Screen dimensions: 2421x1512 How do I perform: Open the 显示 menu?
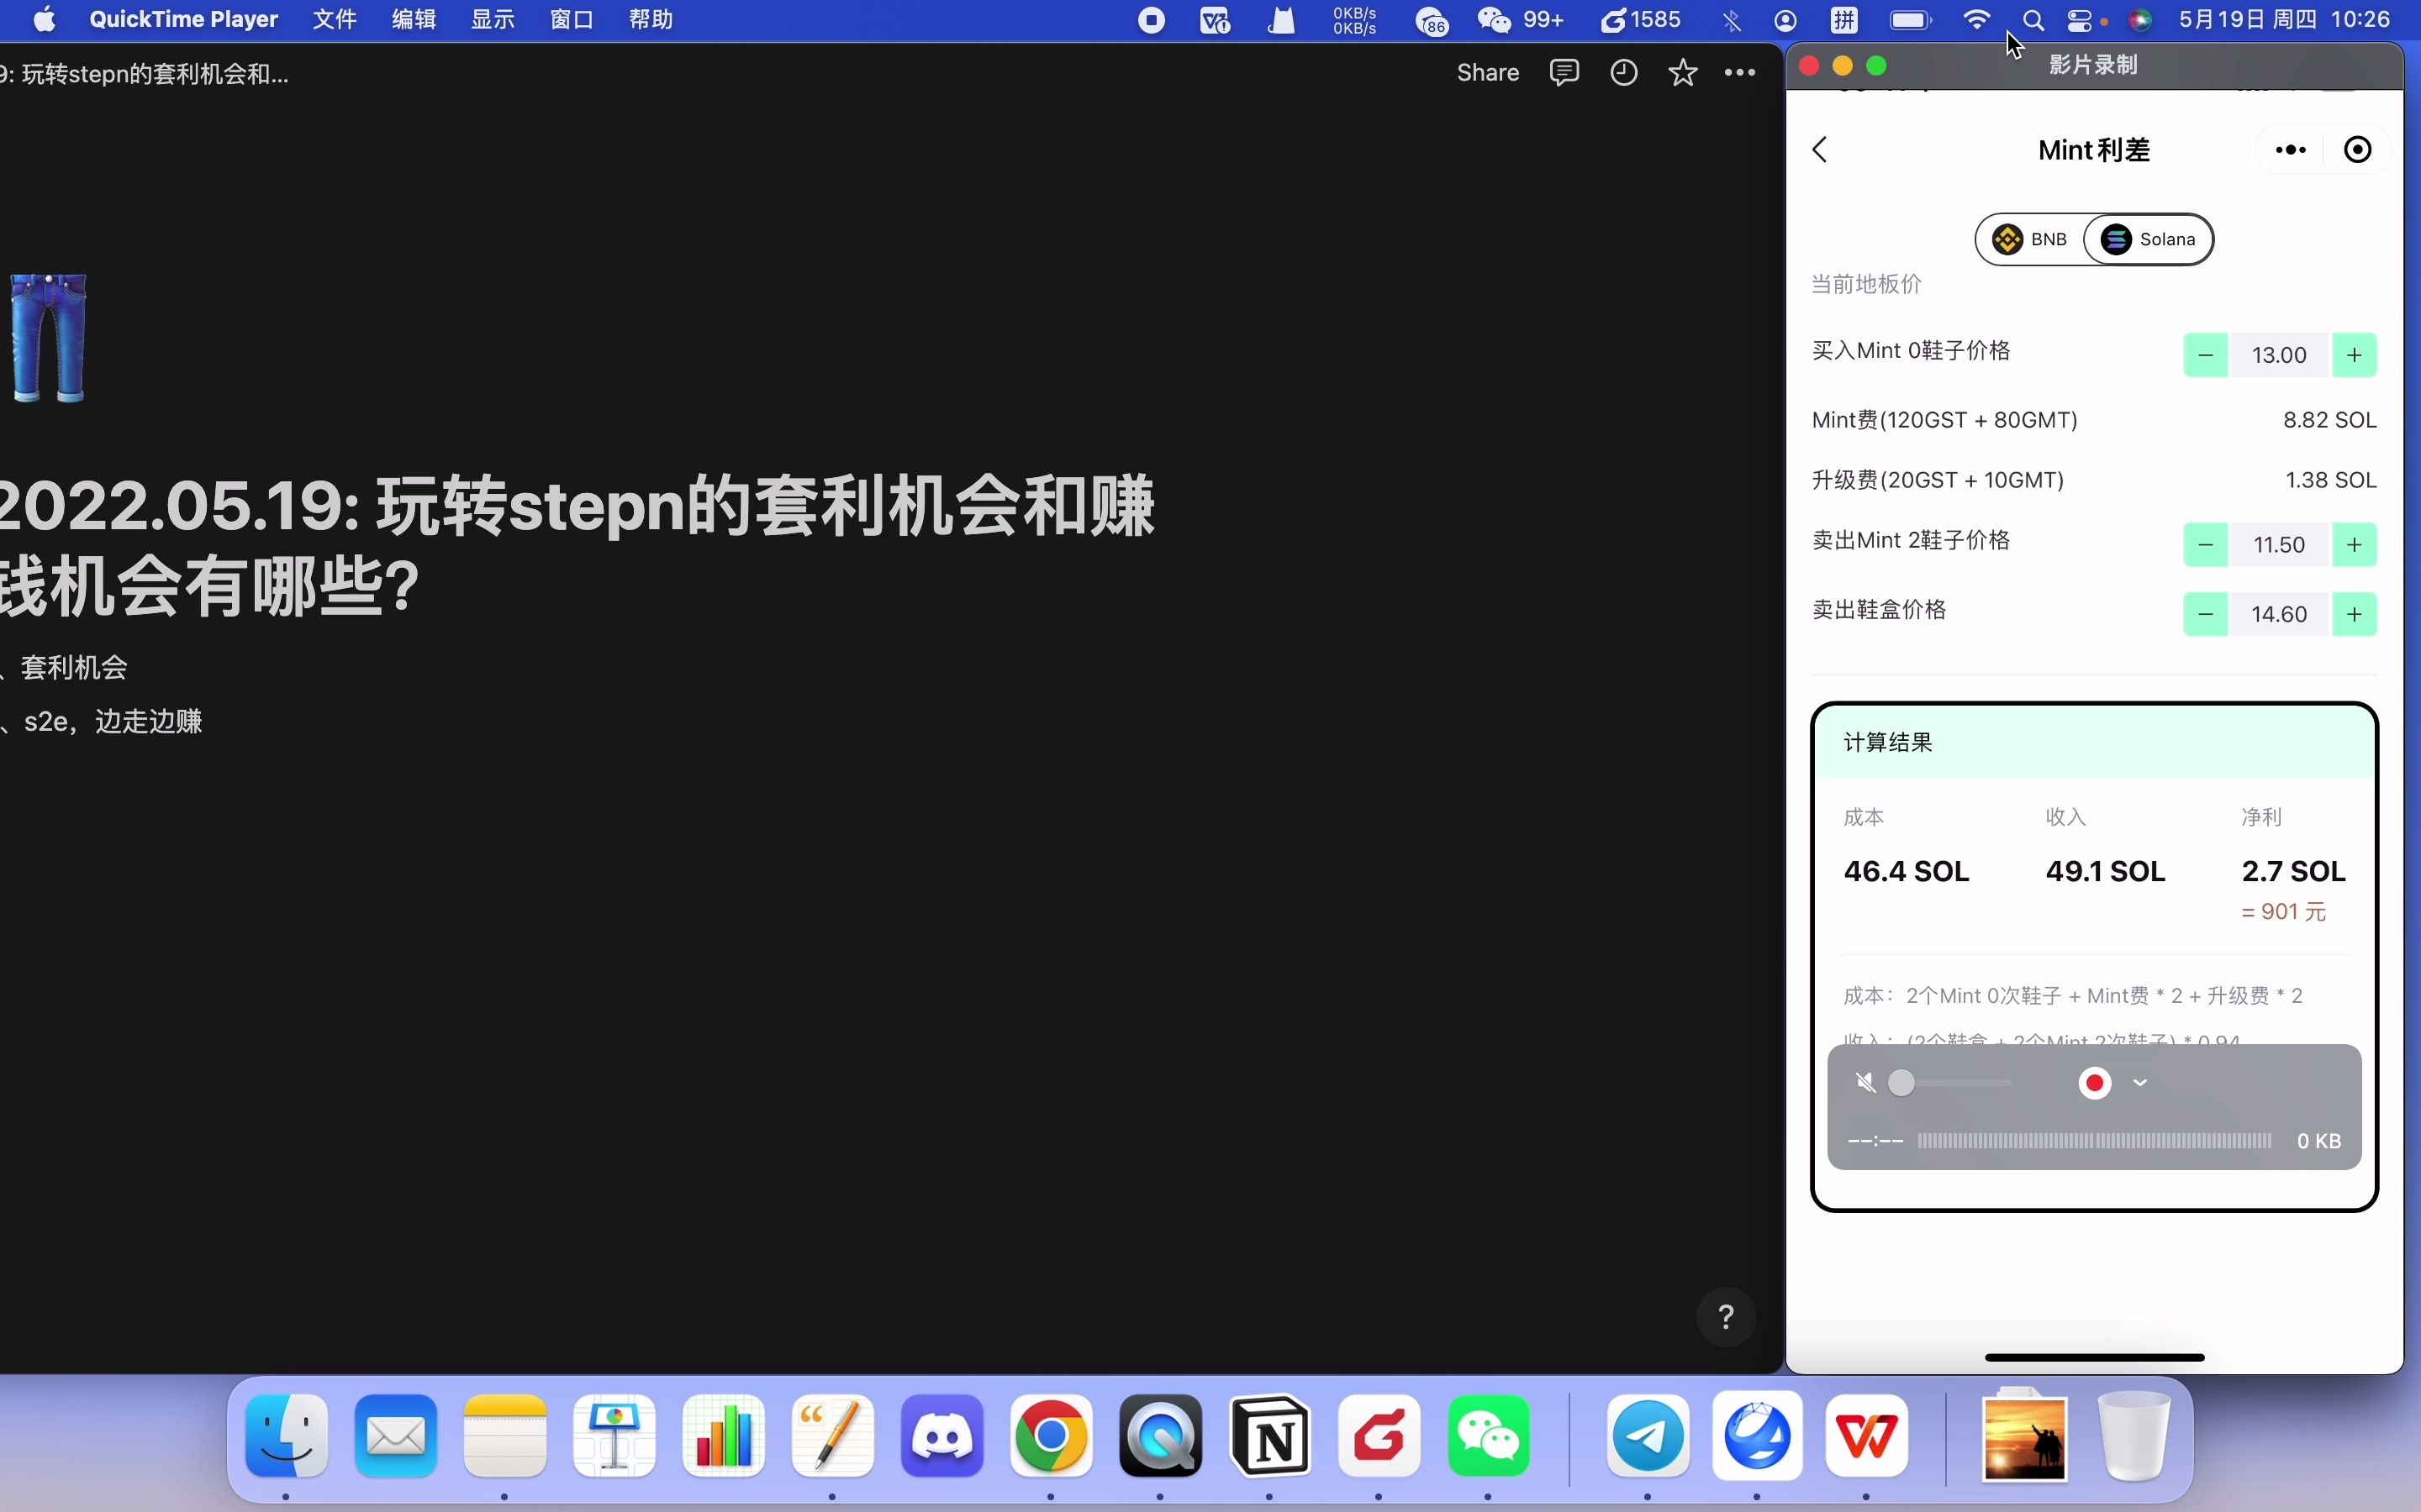coord(493,20)
